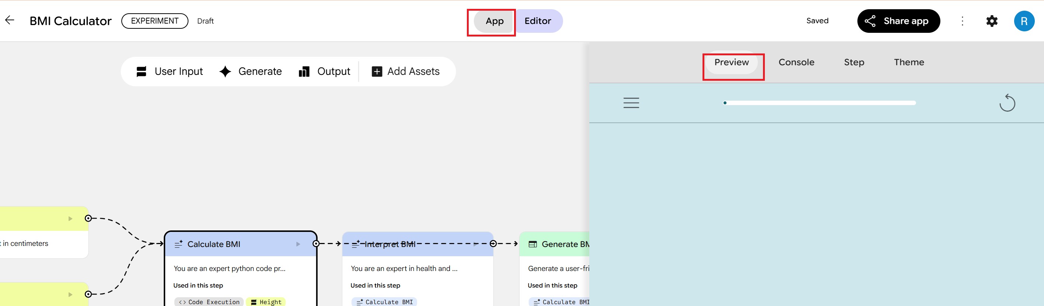Open the preview hamburger menu
The width and height of the screenshot is (1044, 306).
pos(631,103)
